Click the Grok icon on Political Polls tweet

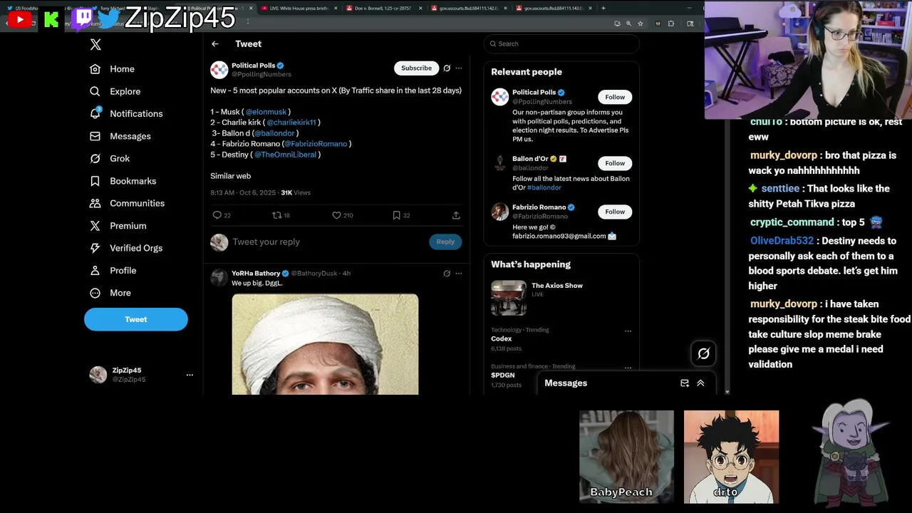pos(447,68)
